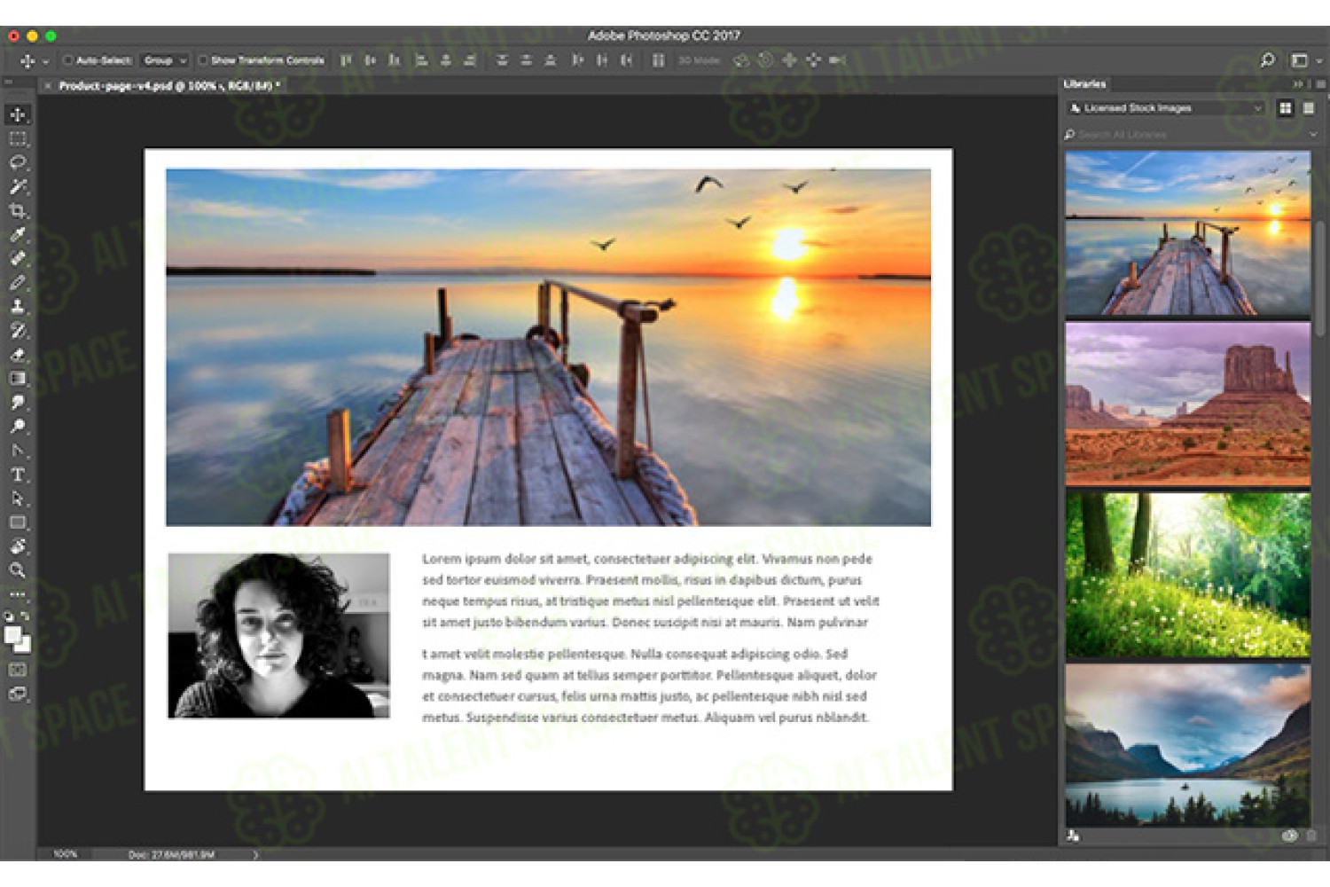Viewport: 1330px width, 887px height.
Task: Pick the Zoom tool in toolbar
Action: pos(18,570)
